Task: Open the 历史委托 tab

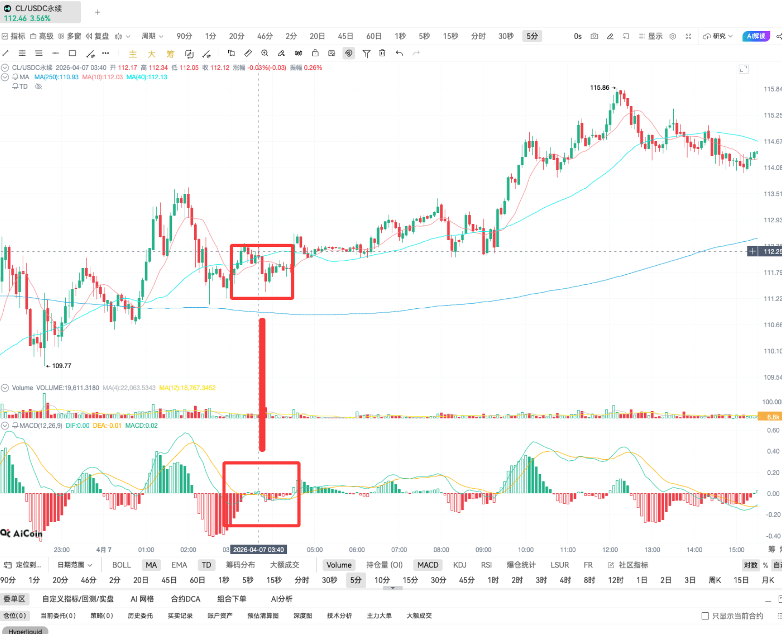Action: pos(140,616)
